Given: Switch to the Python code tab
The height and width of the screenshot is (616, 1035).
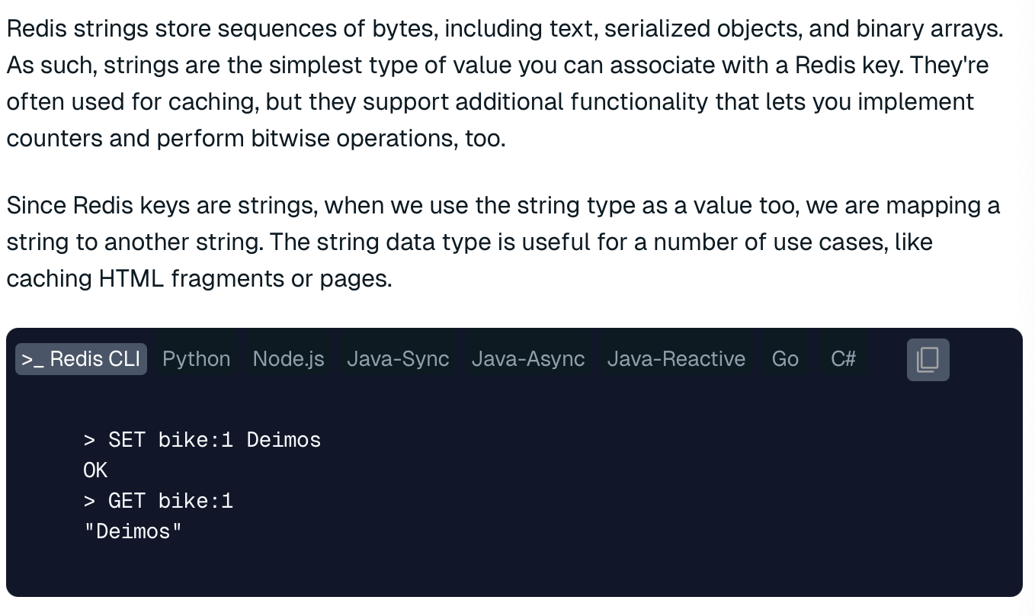Looking at the screenshot, I should point(196,359).
